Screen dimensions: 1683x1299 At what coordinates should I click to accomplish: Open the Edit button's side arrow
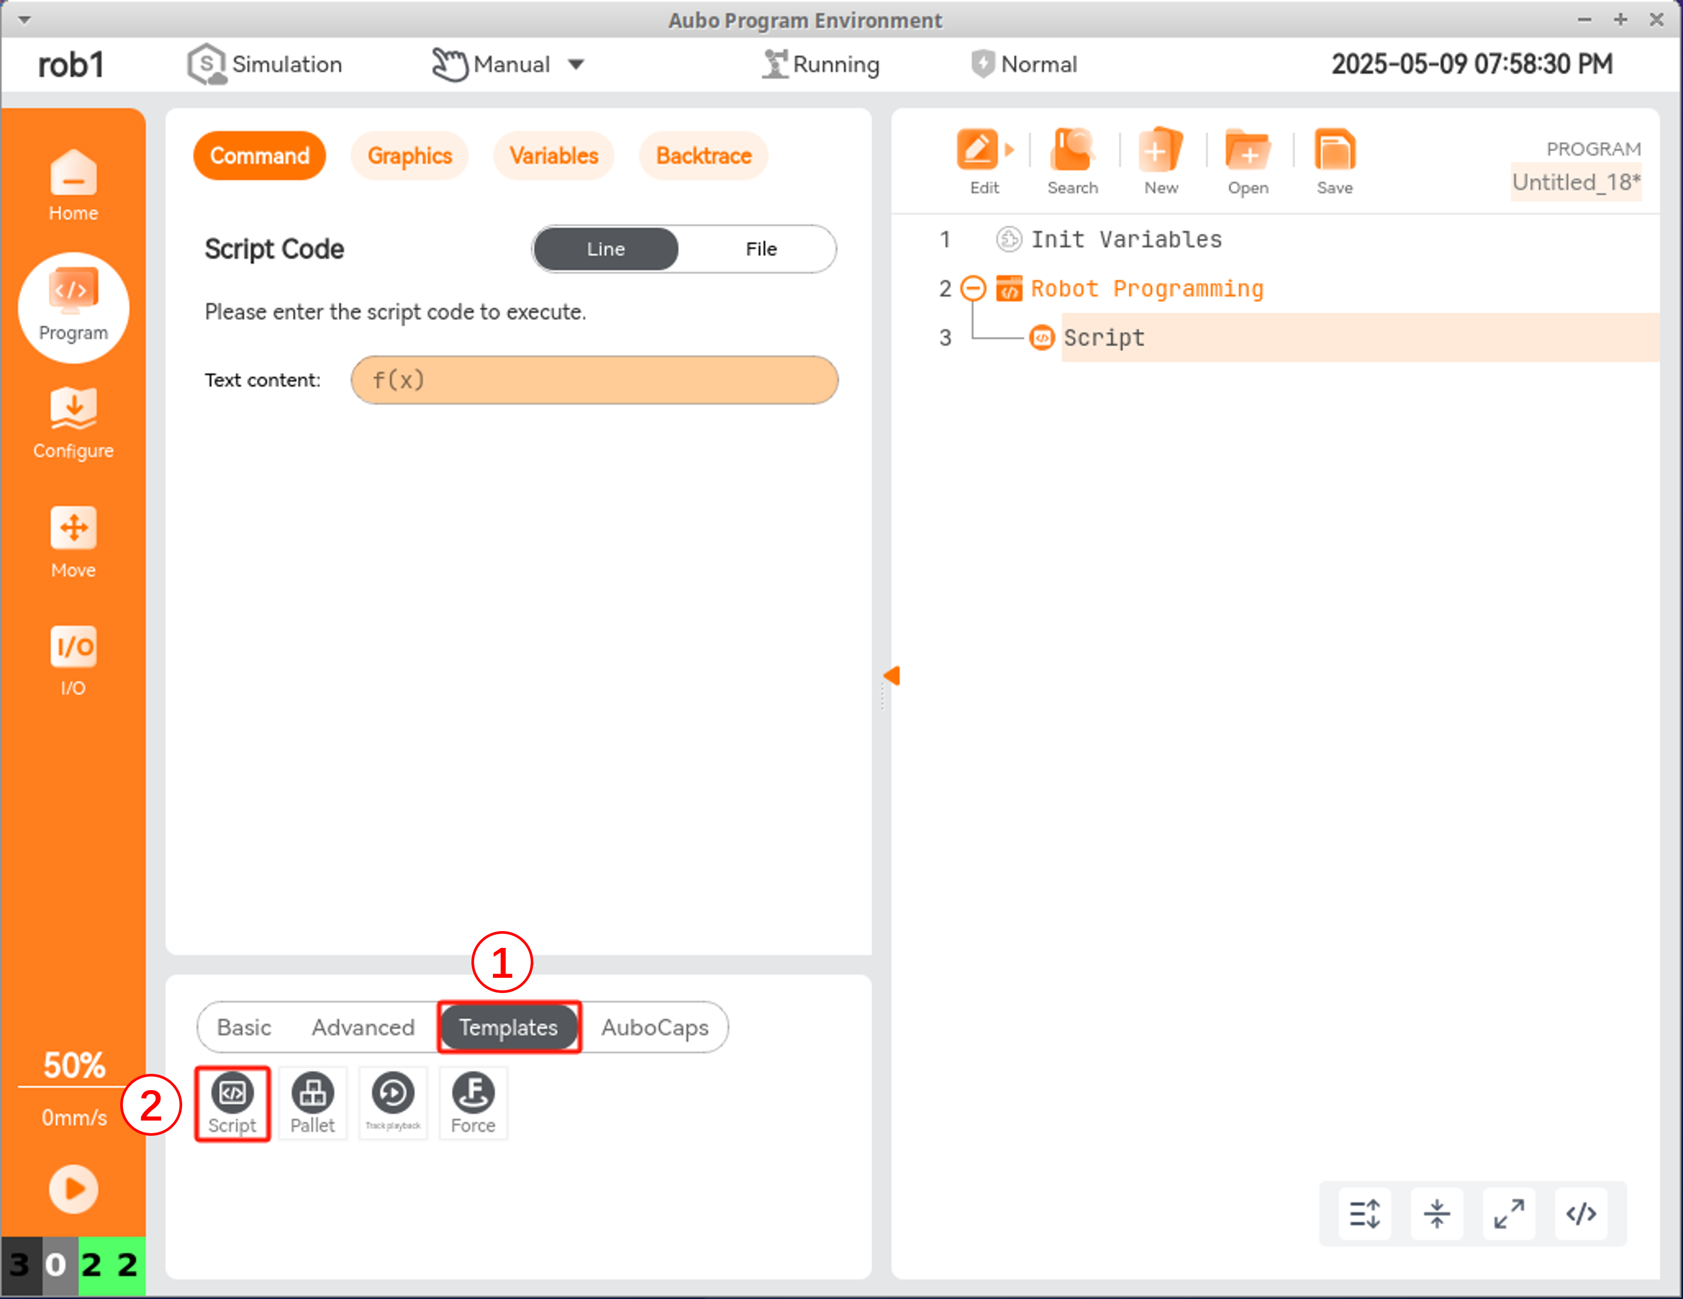(1009, 150)
